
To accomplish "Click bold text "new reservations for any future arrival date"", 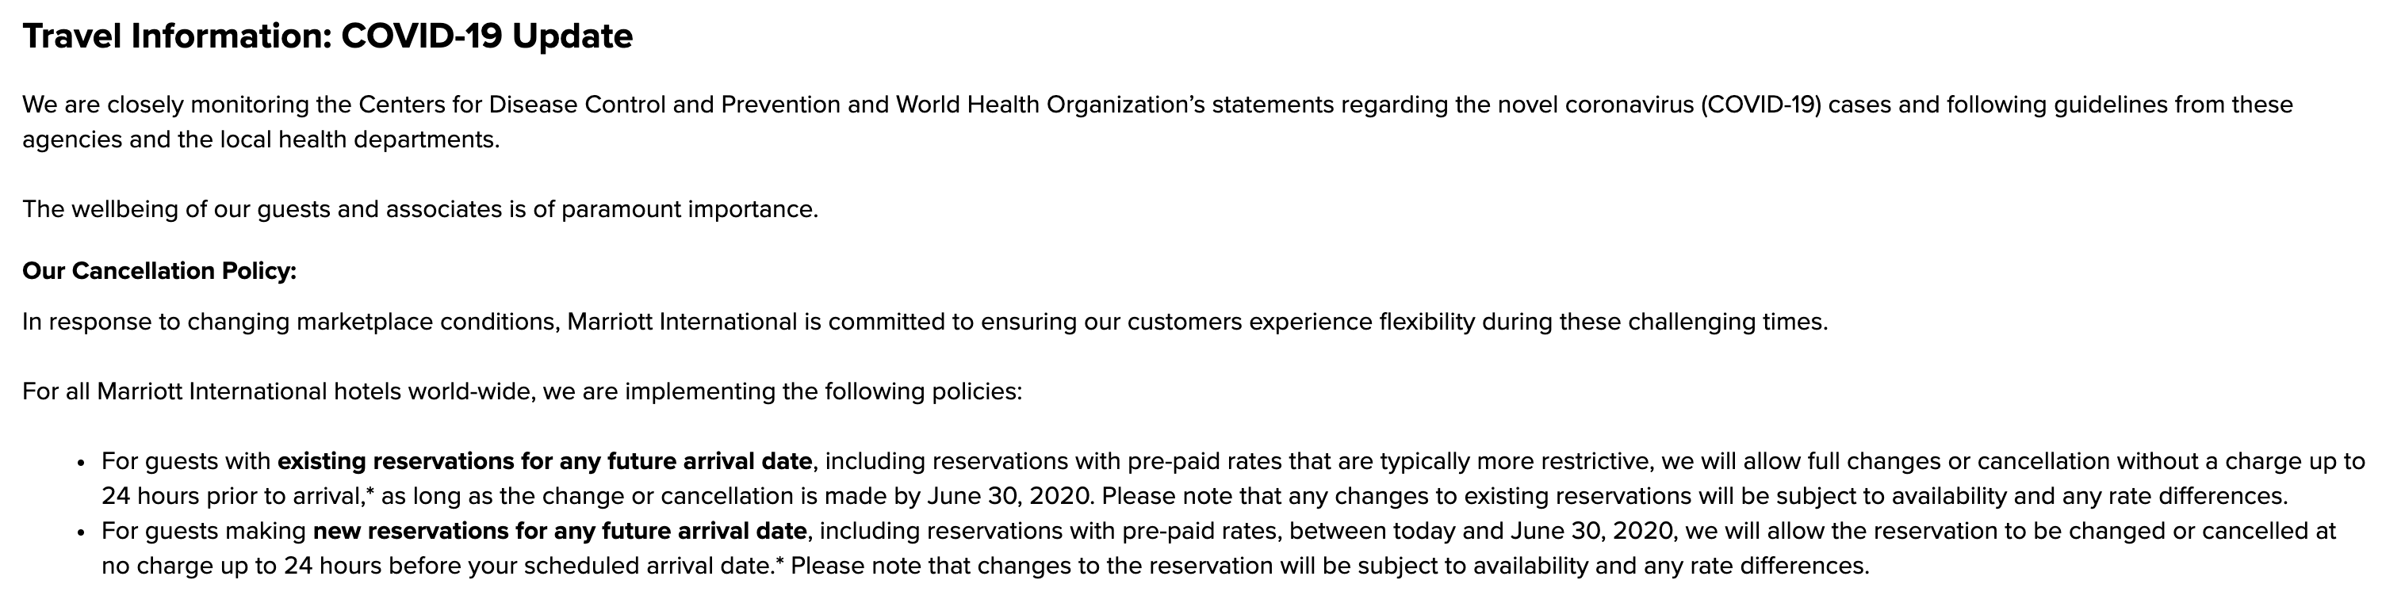I will pyautogui.click(x=560, y=532).
